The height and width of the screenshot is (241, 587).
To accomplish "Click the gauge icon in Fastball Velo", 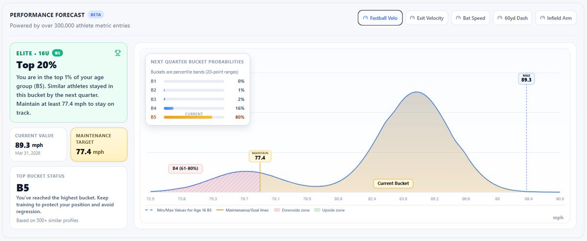I will click(x=365, y=18).
